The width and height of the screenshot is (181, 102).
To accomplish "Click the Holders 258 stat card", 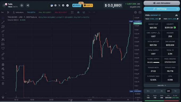I will pyautogui.click(x=170, y=35).
